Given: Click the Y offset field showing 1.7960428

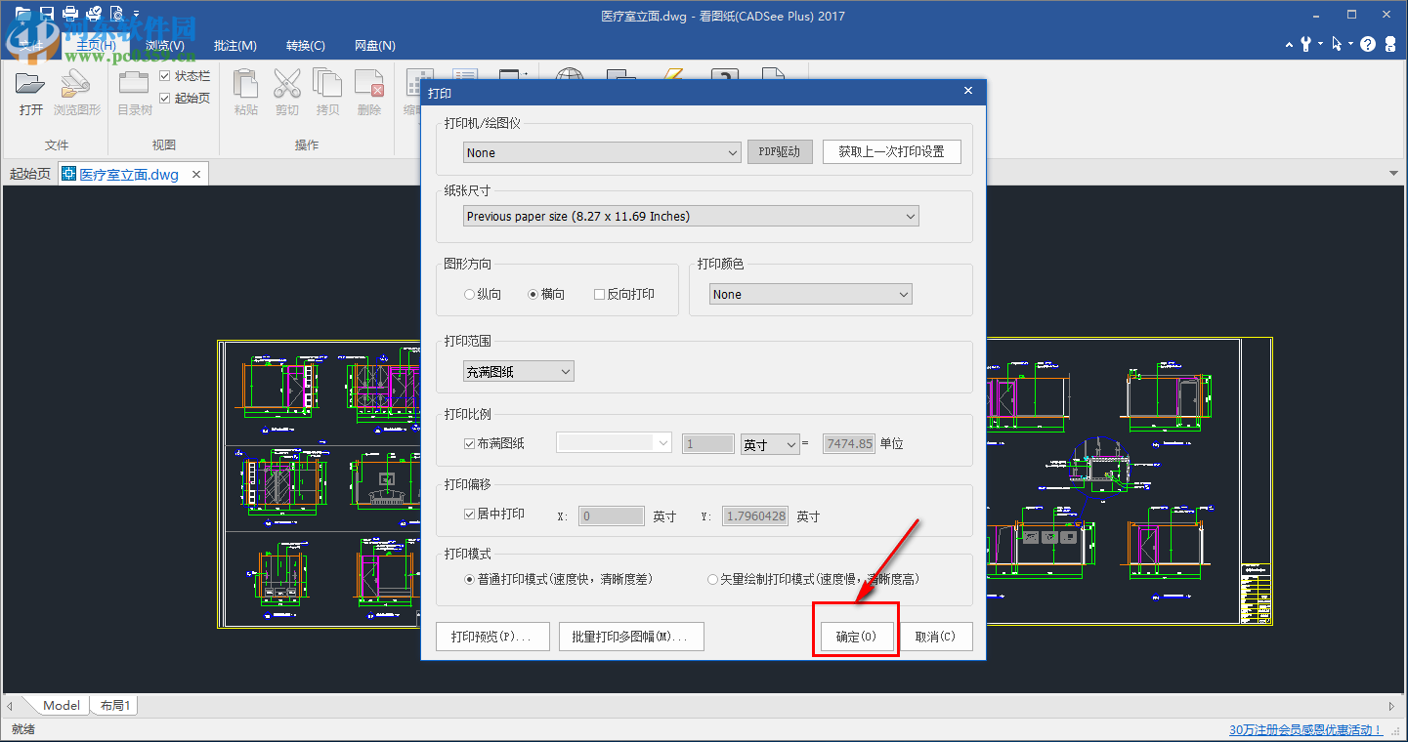Looking at the screenshot, I should click(x=755, y=515).
